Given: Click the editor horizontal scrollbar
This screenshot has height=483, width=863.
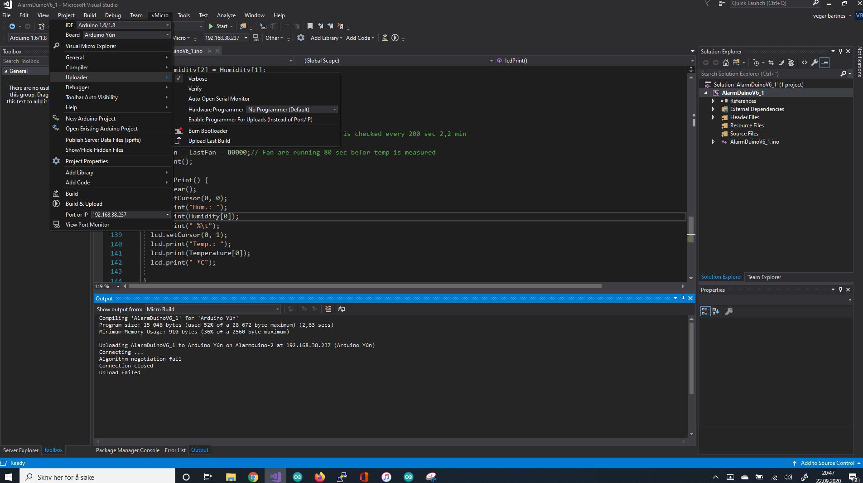Looking at the screenshot, I should click(365, 286).
